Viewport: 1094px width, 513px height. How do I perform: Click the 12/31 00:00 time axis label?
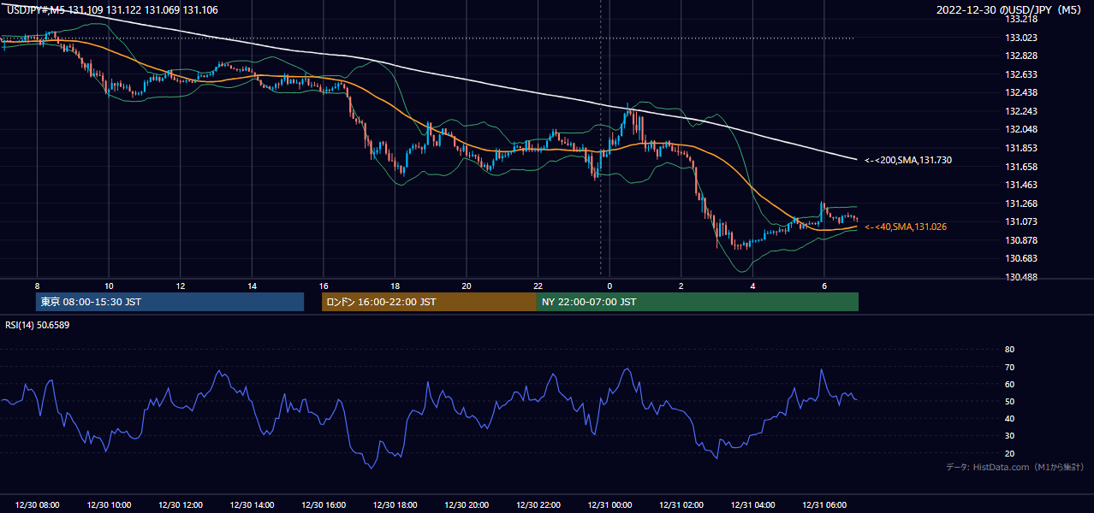(x=609, y=505)
